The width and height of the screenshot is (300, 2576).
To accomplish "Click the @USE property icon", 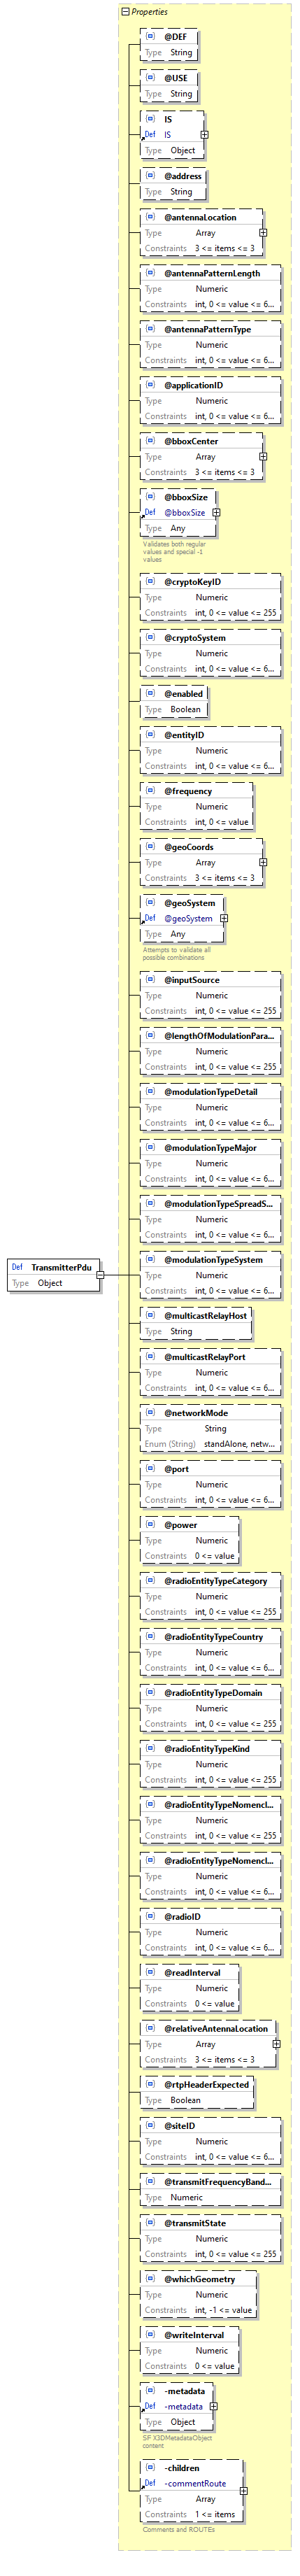I will point(151,78).
